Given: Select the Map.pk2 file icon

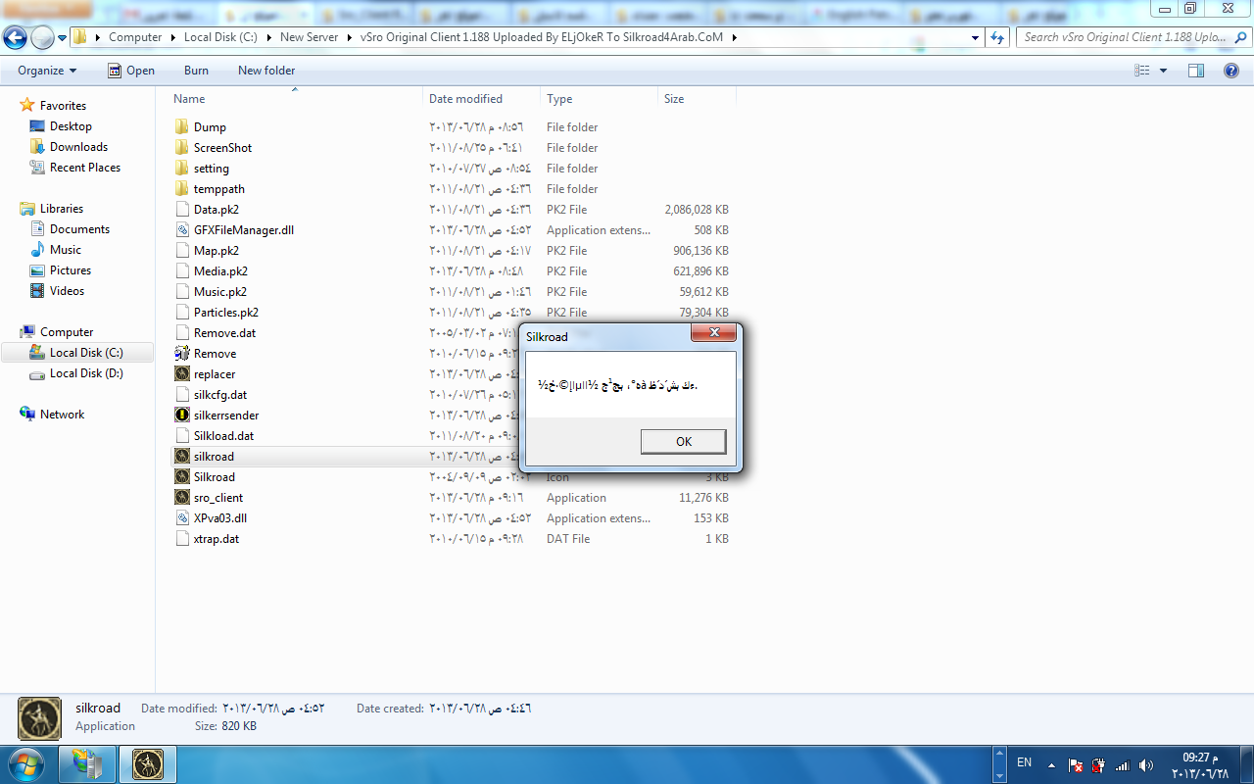Looking at the screenshot, I should point(182,250).
